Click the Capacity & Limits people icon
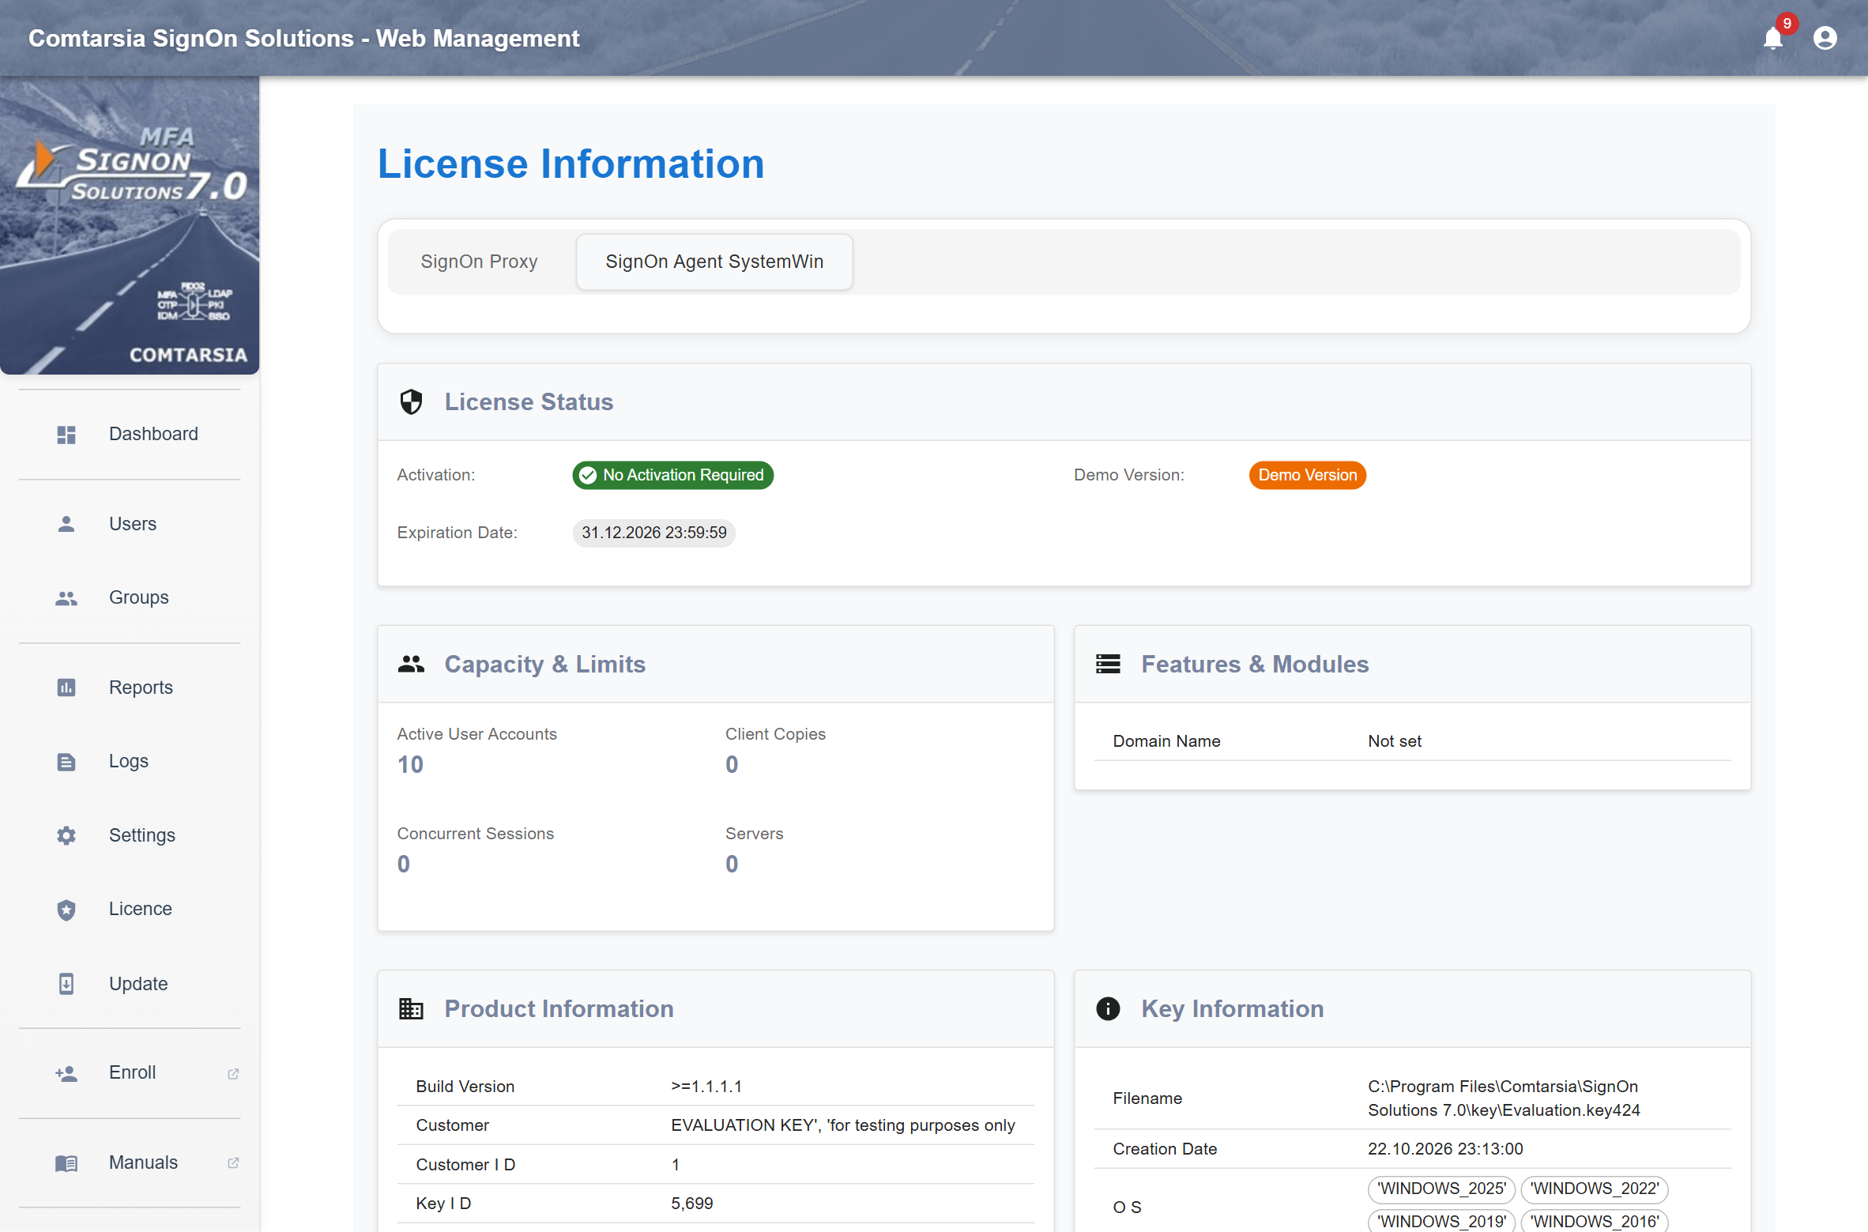Image resolution: width=1868 pixels, height=1232 pixels. click(411, 664)
